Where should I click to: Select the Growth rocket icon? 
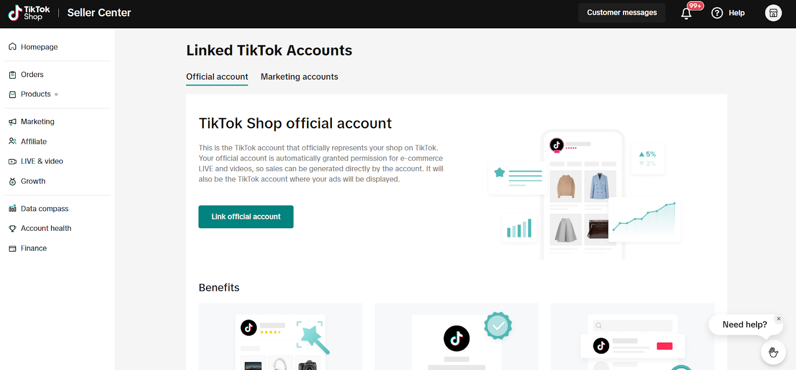12,181
